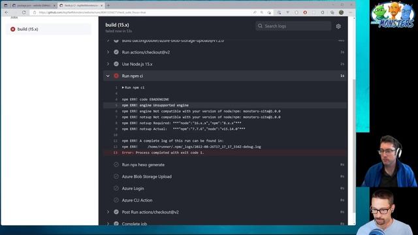Open the tab actions menu icon
The width and height of the screenshot is (418, 235).
pos(6,5)
